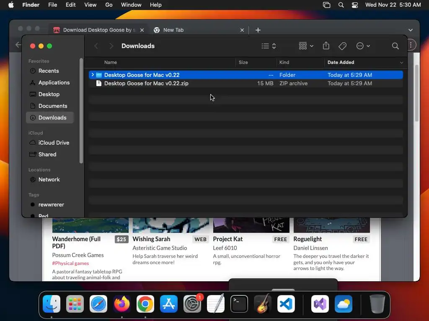Sort by the Size column header
Viewport: 429px width, 321px height.
point(243,62)
